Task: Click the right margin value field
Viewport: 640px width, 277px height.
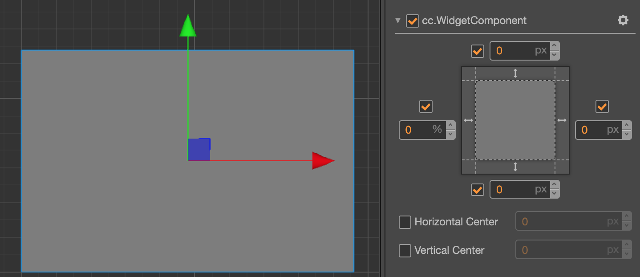Action: (x=599, y=130)
